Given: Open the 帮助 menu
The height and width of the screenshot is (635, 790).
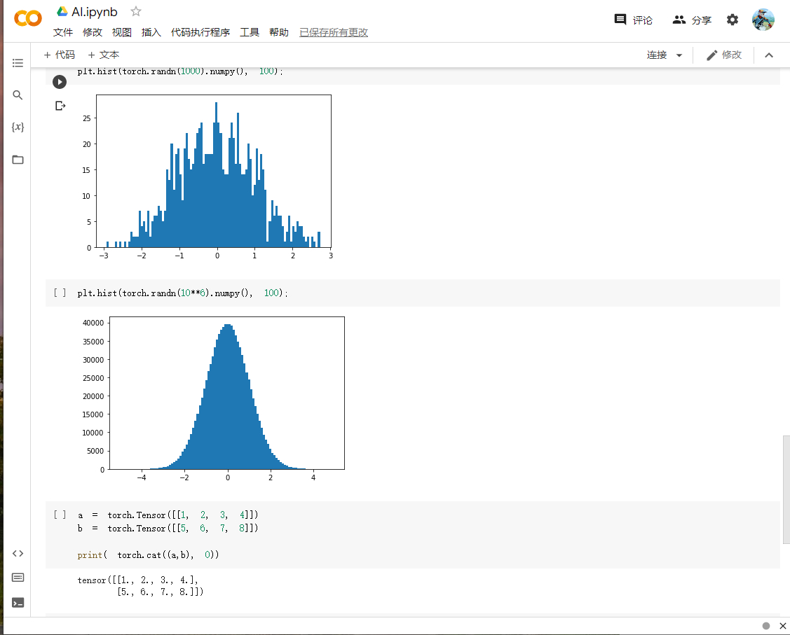Looking at the screenshot, I should coord(278,32).
